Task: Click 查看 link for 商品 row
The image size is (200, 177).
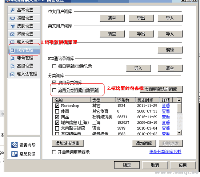Action: pyautogui.click(x=166, y=117)
